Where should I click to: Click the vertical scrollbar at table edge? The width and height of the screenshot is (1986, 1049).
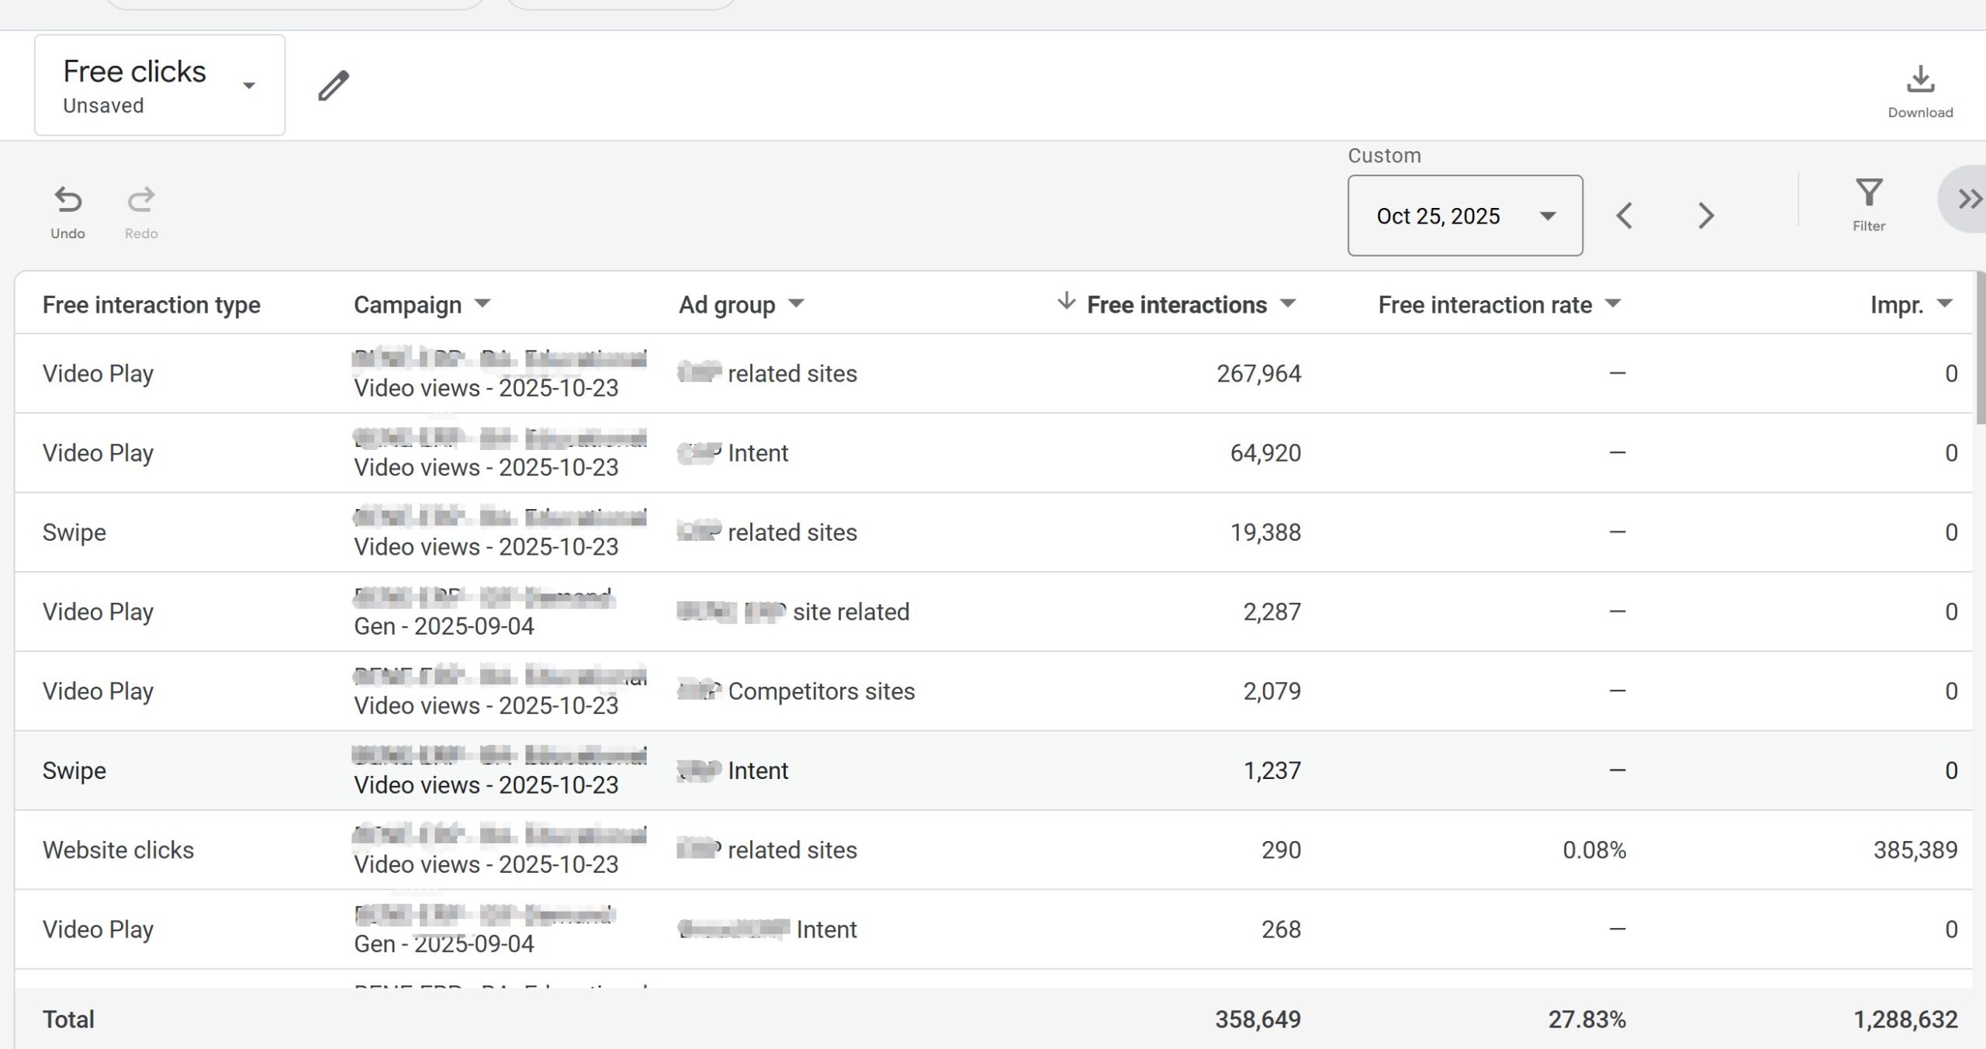[1979, 349]
